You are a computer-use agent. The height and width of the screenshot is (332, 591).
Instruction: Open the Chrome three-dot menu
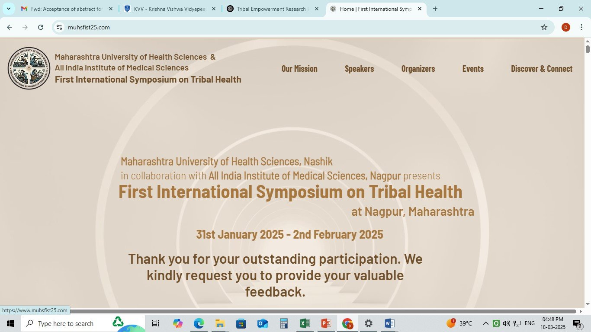(x=581, y=27)
